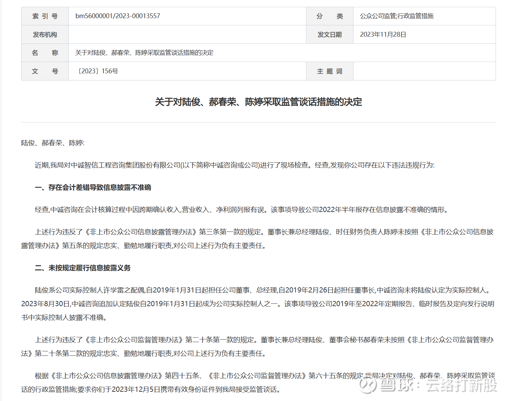Click the line beginning 2023年8月30日,中诚咨询追加认定
This screenshot has width=512, height=401.
[x=258, y=304]
